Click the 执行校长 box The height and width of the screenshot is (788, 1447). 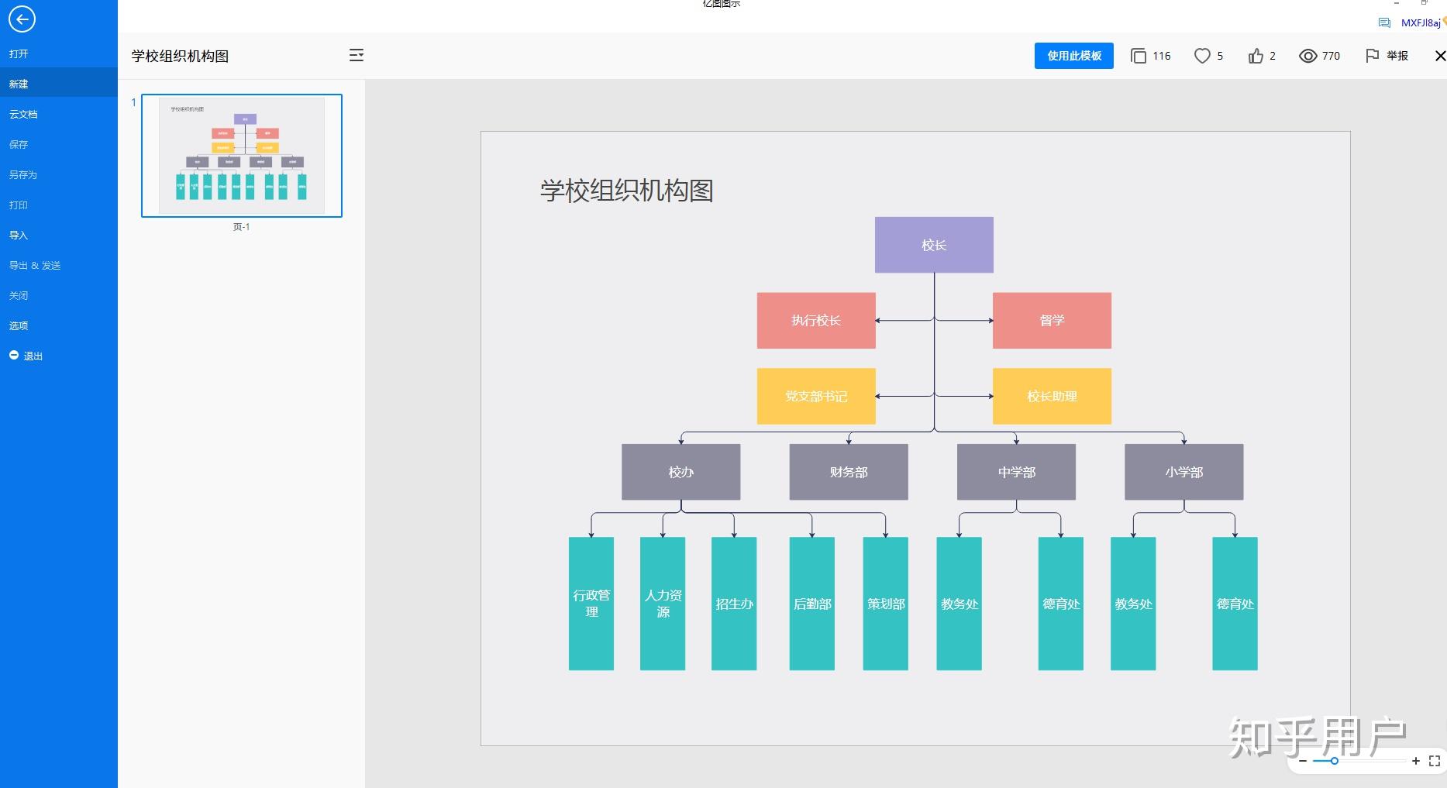pos(816,320)
